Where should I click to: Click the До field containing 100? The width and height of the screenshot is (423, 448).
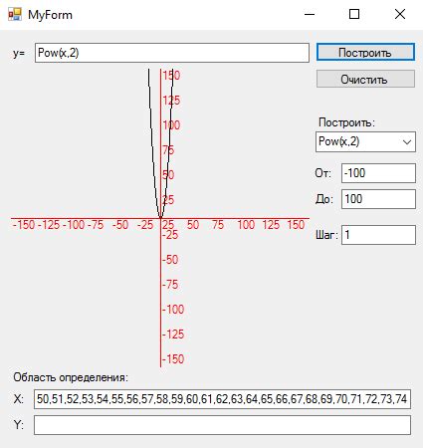[378, 199]
